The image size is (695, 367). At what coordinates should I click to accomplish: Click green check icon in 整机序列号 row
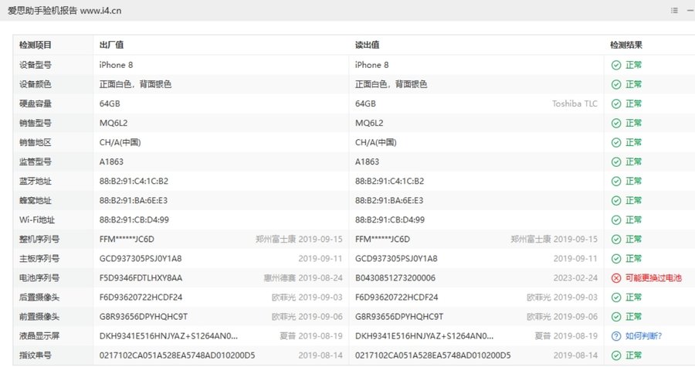(x=616, y=240)
